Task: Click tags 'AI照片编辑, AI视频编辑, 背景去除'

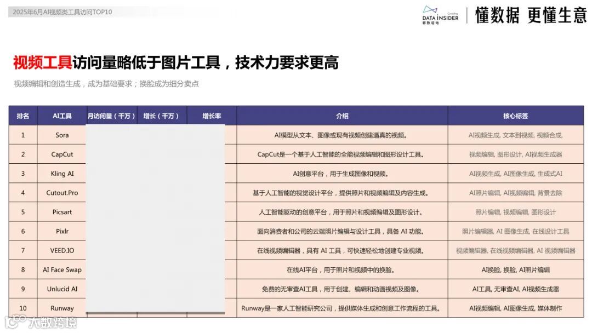Action: (516, 193)
